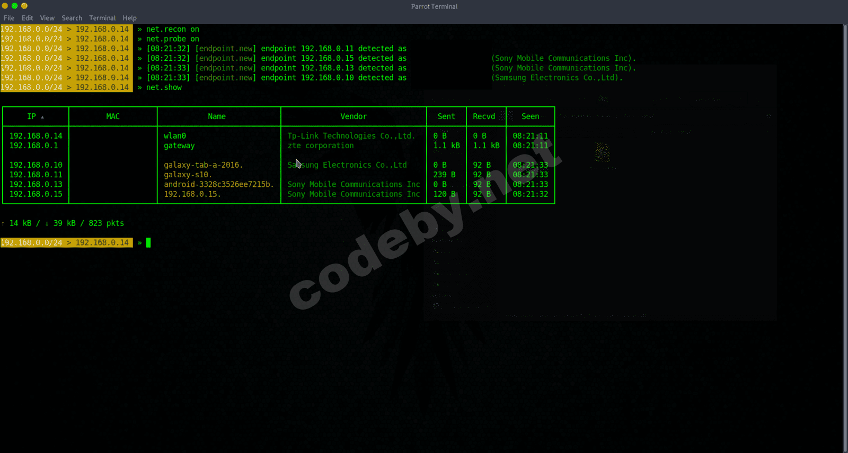Viewport: 848px width, 453px height.
Task: Click the sort arrow beside IP header
Action: 42,117
